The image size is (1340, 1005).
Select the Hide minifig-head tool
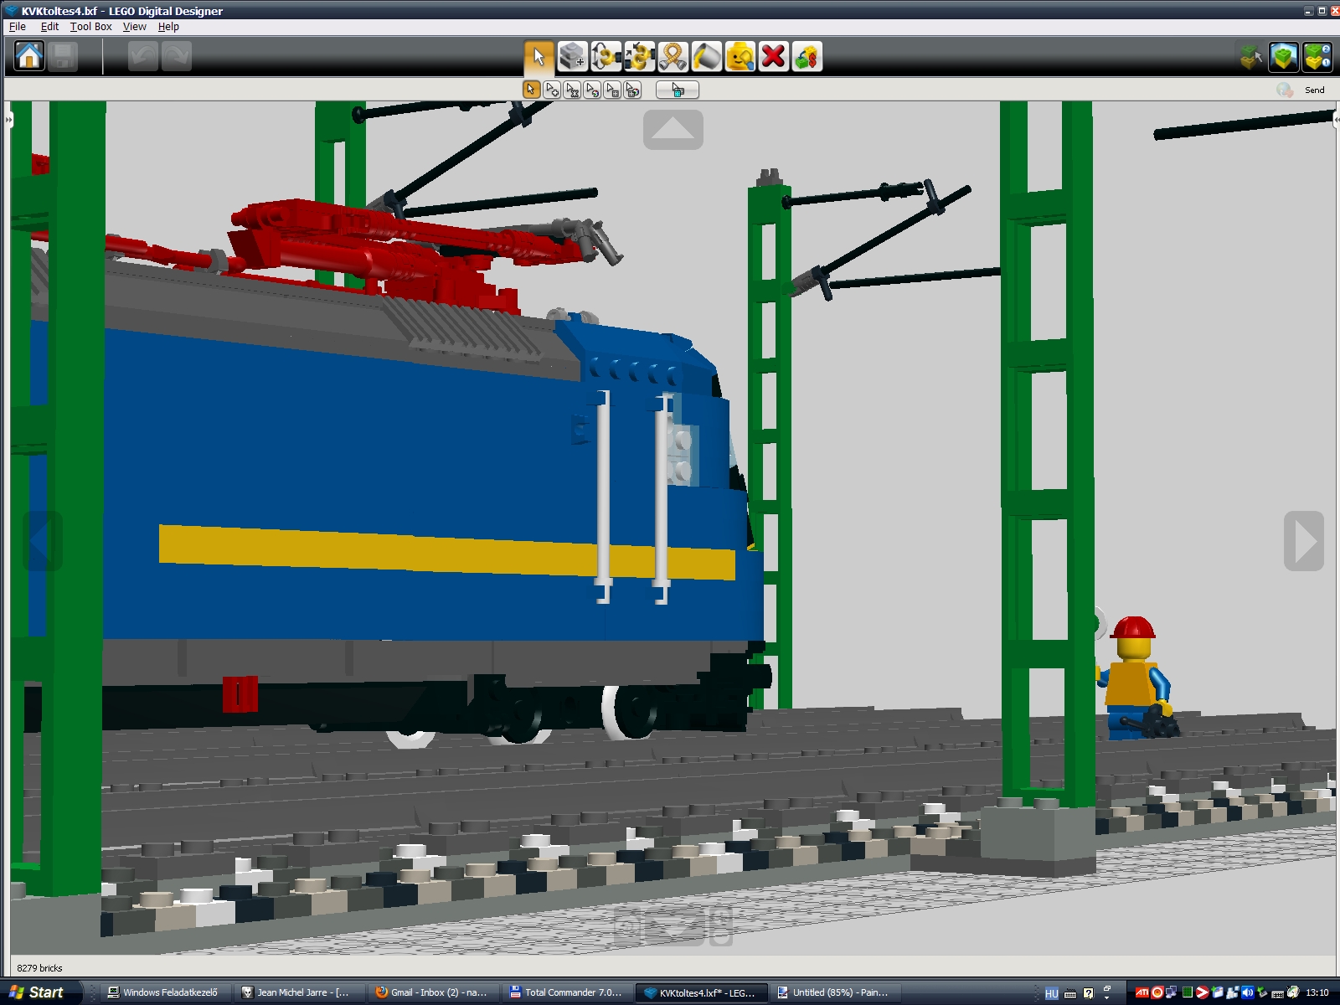(740, 56)
